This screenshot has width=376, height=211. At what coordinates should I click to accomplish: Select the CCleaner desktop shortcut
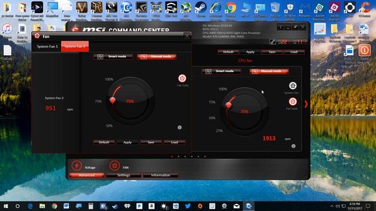[x=364, y=9]
